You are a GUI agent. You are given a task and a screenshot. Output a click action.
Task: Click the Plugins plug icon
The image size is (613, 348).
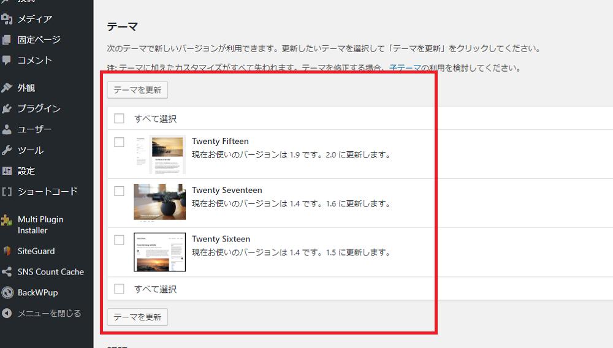coord(7,108)
